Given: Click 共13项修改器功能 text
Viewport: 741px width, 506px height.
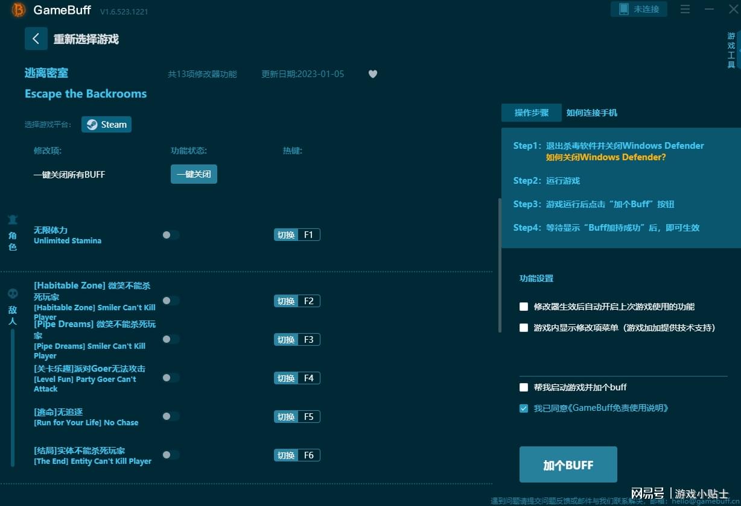Looking at the screenshot, I should point(202,74).
